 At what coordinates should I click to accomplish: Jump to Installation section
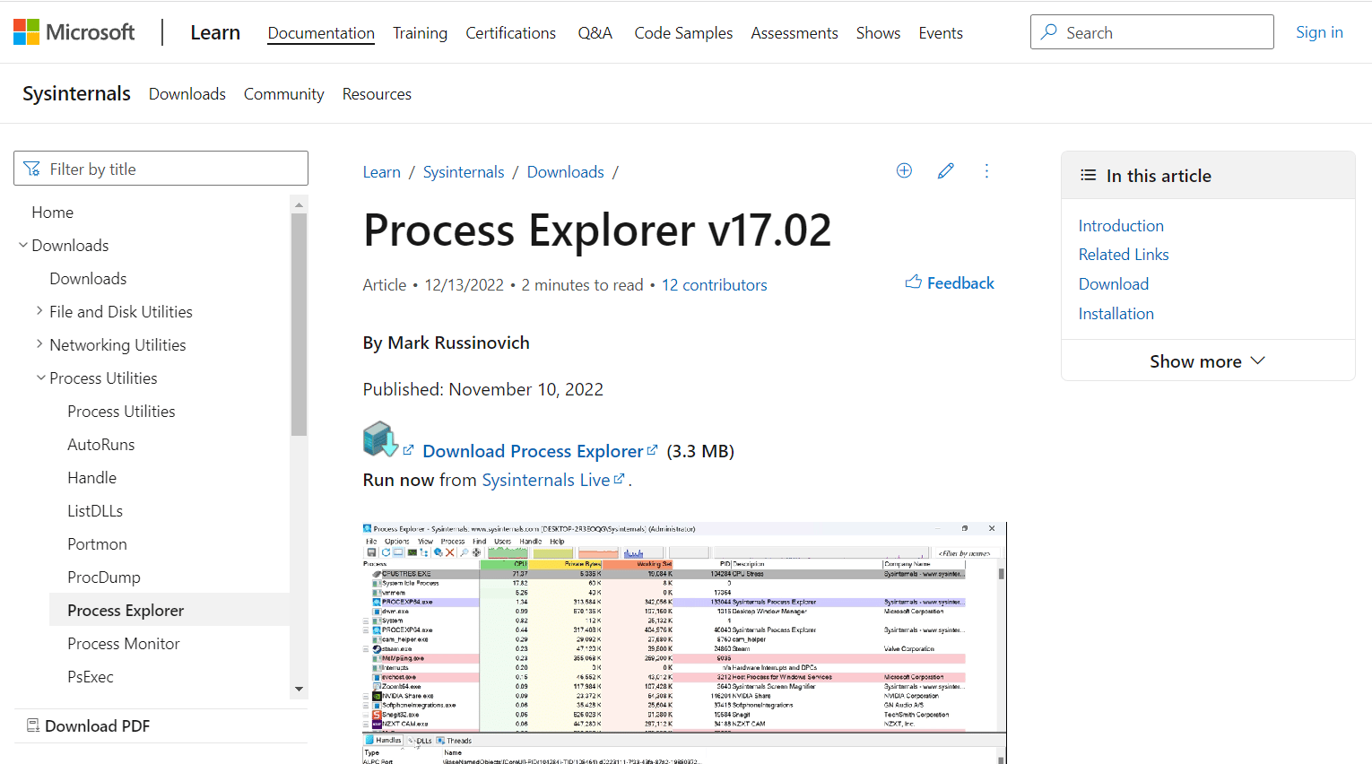coord(1116,314)
